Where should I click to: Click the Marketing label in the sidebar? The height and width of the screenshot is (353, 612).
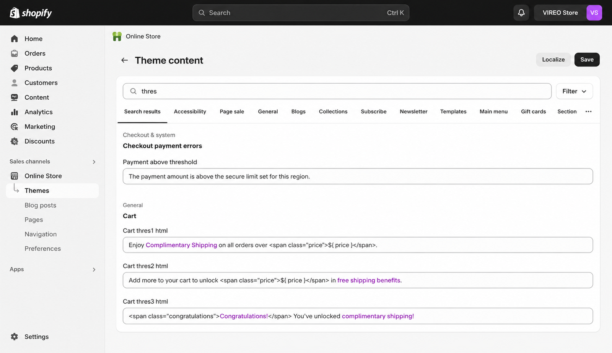pos(40,126)
